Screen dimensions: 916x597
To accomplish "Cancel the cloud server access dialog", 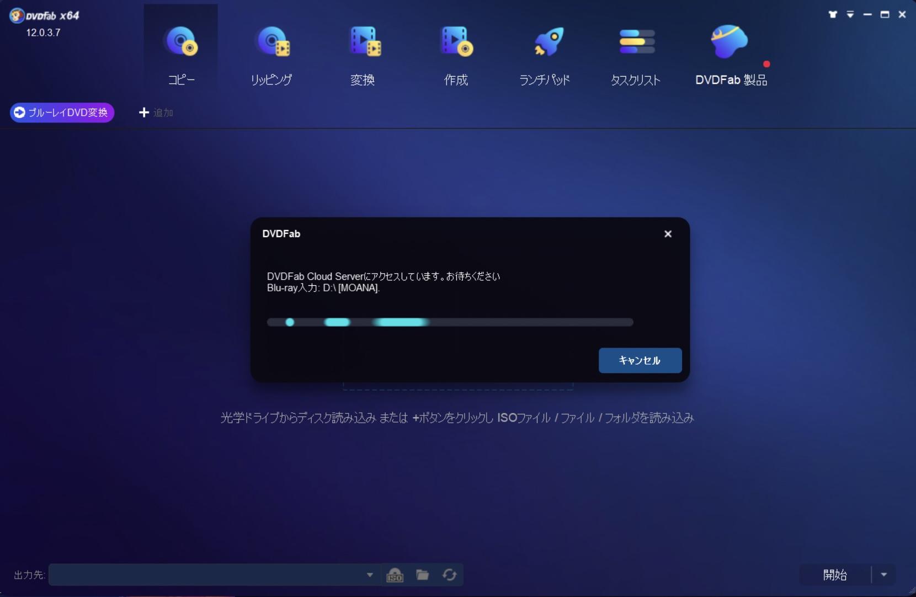I will pyautogui.click(x=640, y=360).
